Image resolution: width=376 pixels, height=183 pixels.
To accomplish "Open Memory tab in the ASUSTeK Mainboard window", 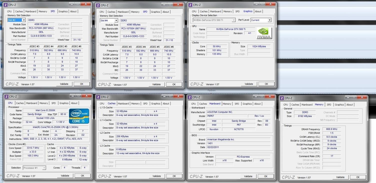I will (227, 104).
